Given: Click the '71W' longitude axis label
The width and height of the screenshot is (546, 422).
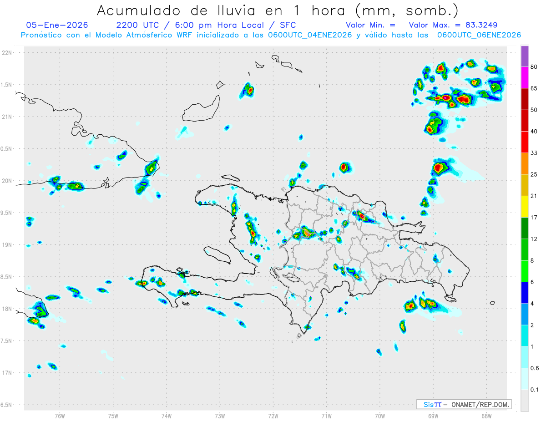Looking at the screenshot, I should [326, 416].
